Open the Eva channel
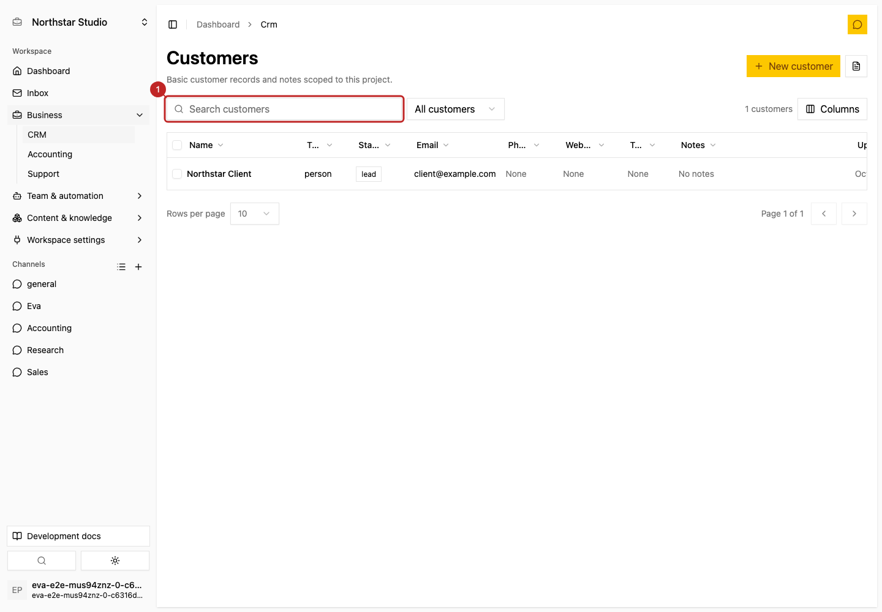This screenshot has height=612, width=882. [78, 306]
